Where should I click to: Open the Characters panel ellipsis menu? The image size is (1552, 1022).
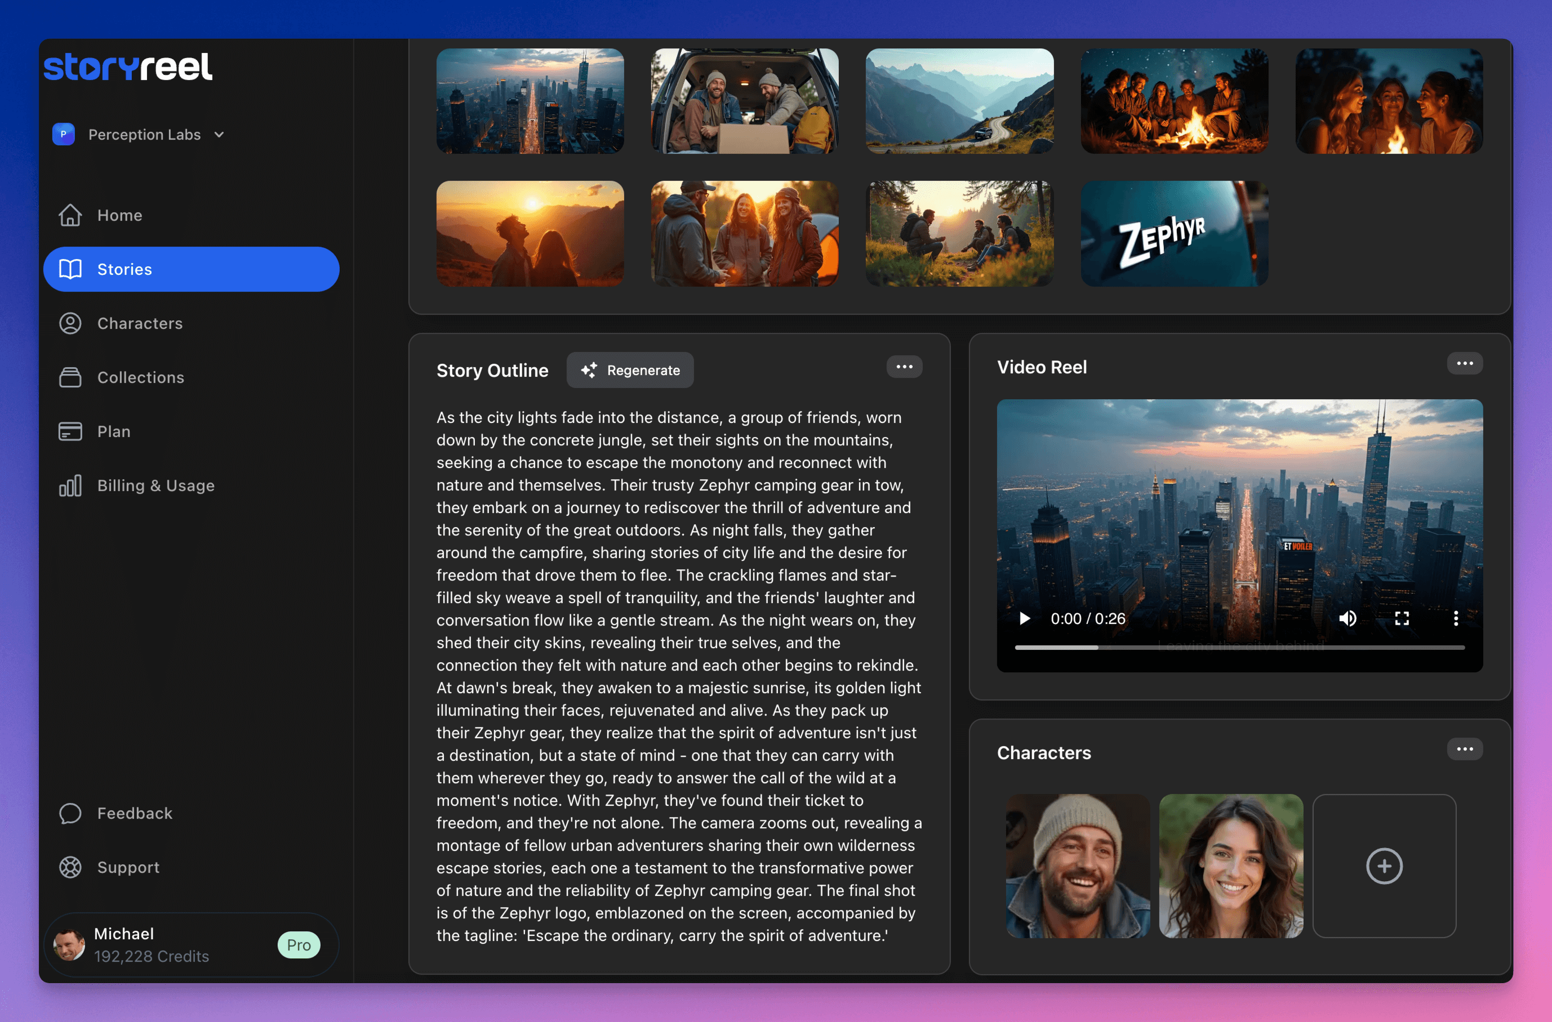[1465, 749]
